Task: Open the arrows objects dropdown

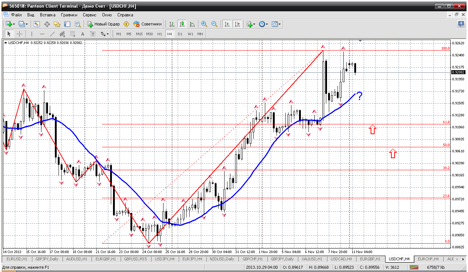Action: click(x=105, y=34)
